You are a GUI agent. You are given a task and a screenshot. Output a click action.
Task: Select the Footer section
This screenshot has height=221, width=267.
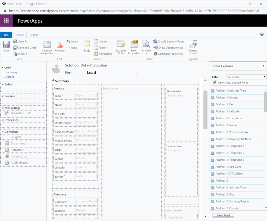tap(100, 48)
